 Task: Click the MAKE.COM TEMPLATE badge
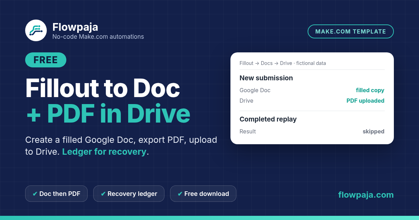tap(351, 31)
